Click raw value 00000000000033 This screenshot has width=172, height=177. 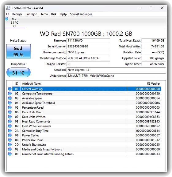coord(148,154)
